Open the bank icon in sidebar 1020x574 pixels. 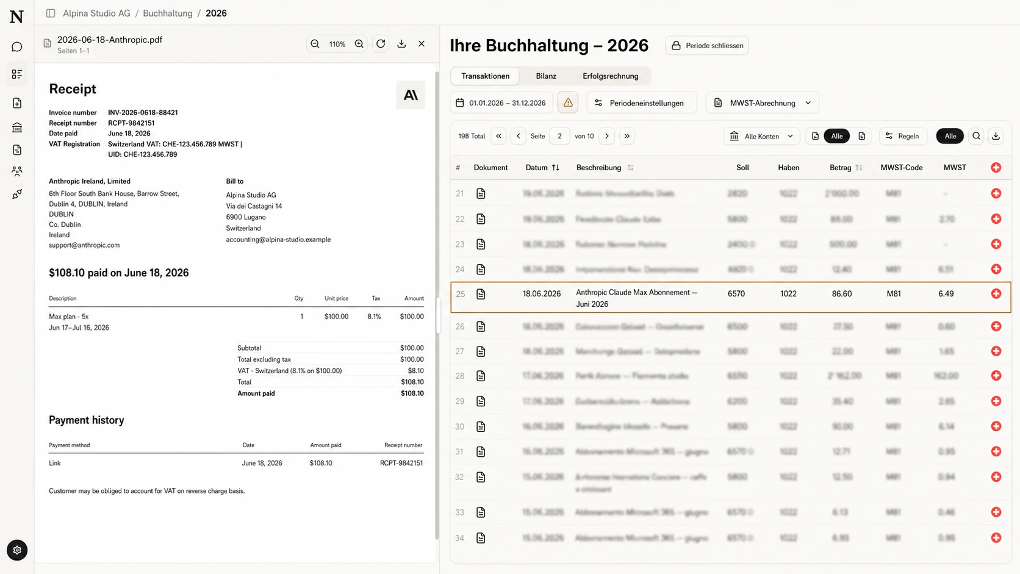pos(17,127)
